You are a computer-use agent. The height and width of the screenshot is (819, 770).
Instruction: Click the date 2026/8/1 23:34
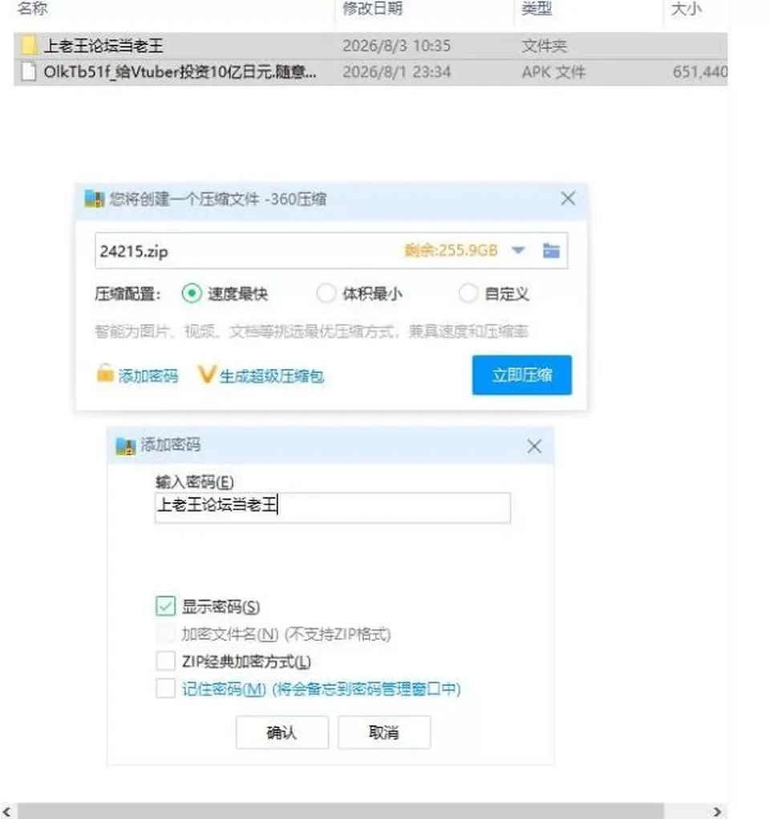[x=396, y=71]
